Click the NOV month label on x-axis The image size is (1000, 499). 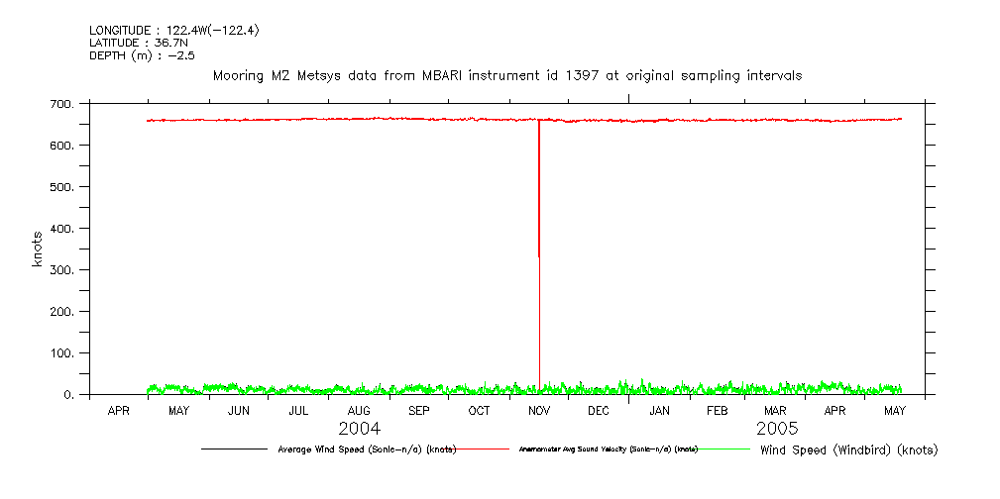[x=539, y=411]
